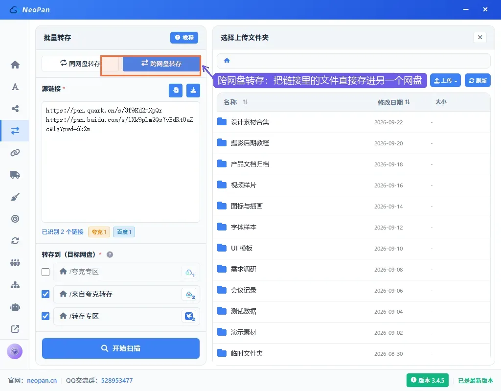The image size is (501, 391).
Task: Sort the list by 修改日期
Action: pyautogui.click(x=394, y=102)
